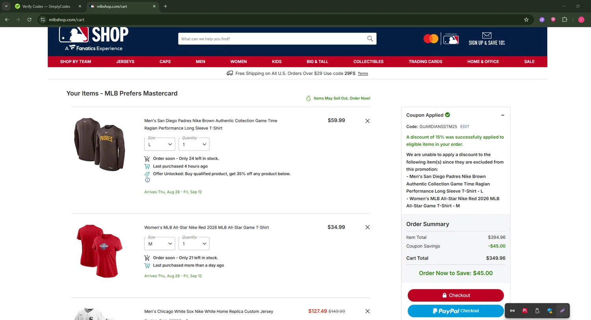
Task: Open the Shop By Team menu
Action: coord(76,61)
